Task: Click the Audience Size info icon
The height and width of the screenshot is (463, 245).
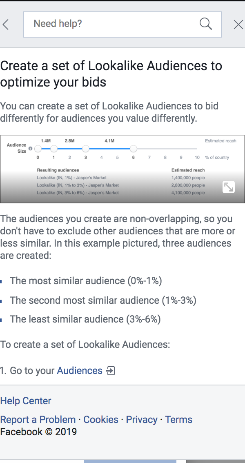Action: (30, 149)
